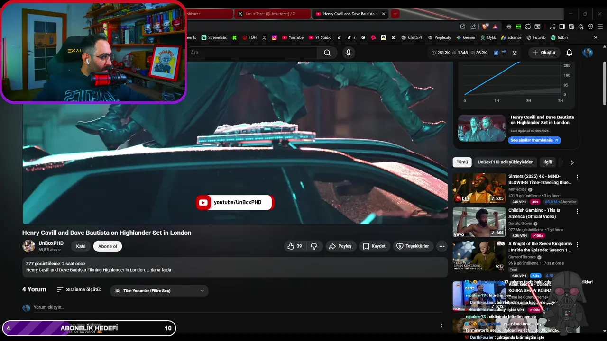Screen dimensions: 607x341
Task: Click the Brave shields lion icon
Action: click(x=485, y=27)
